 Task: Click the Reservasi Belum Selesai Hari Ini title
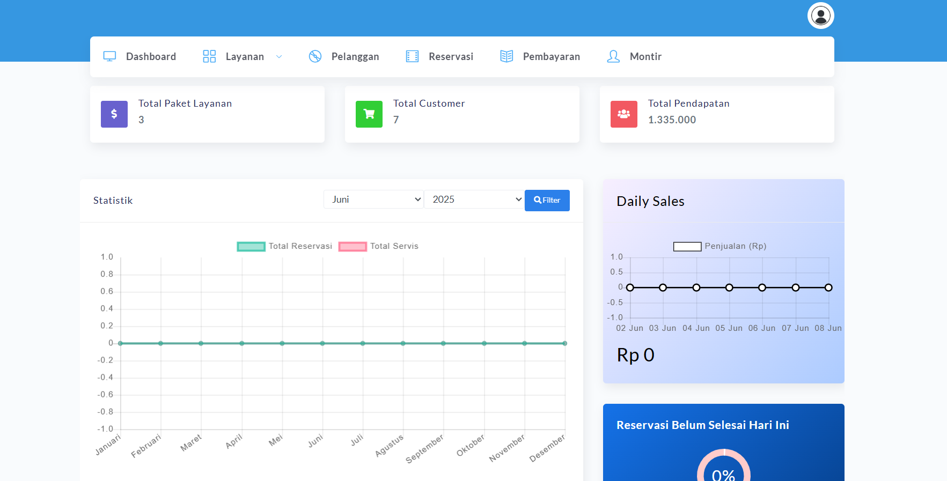[703, 425]
